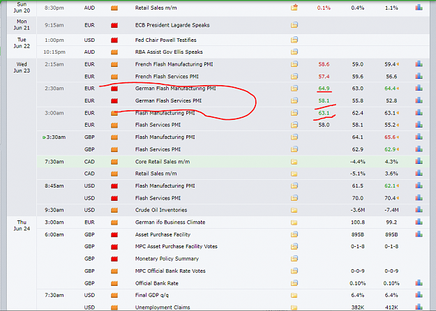The width and height of the screenshot is (436, 311).
Task: Click forecast value 895B
Action: point(358,234)
